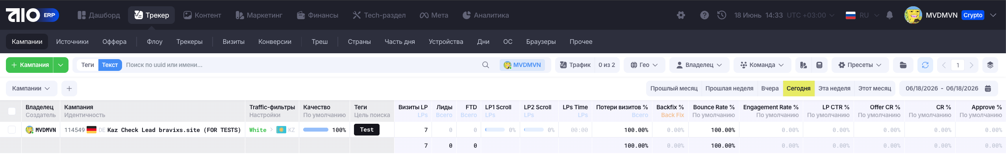Expand the Гео filter dropdown
1006x159 pixels.
point(644,65)
